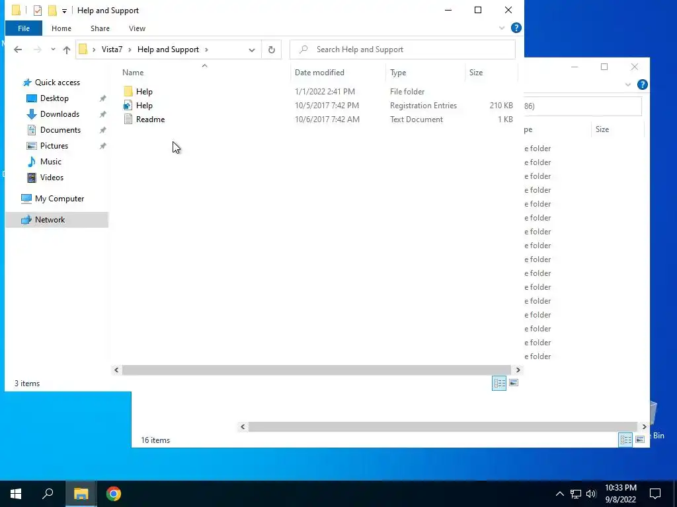Viewport: 677px width, 507px height.
Task: Click the Back navigation arrow
Action: pyautogui.click(x=18, y=50)
